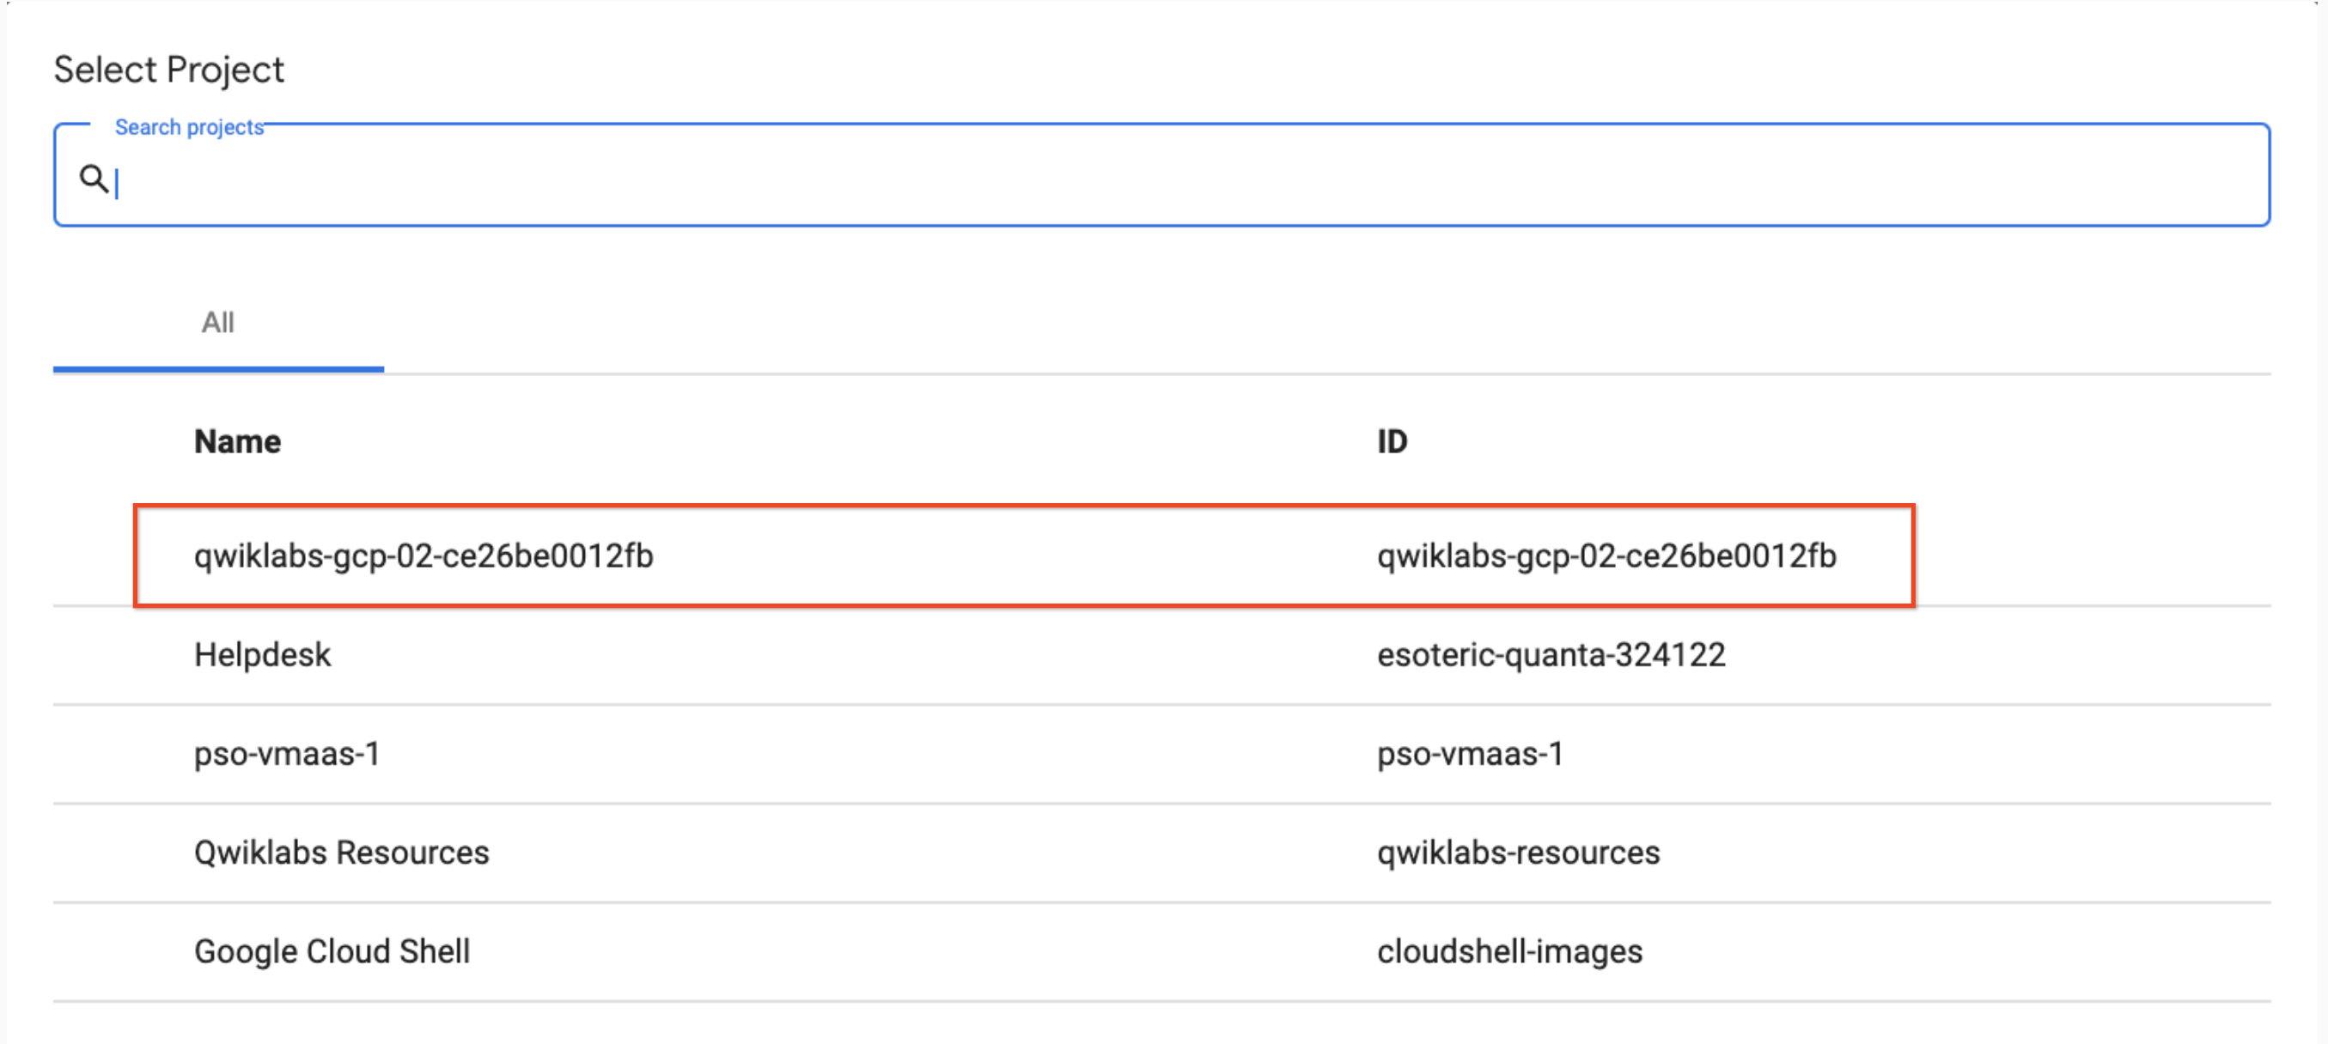
Task: Click the Helpdesk project name text
Action: tap(262, 655)
